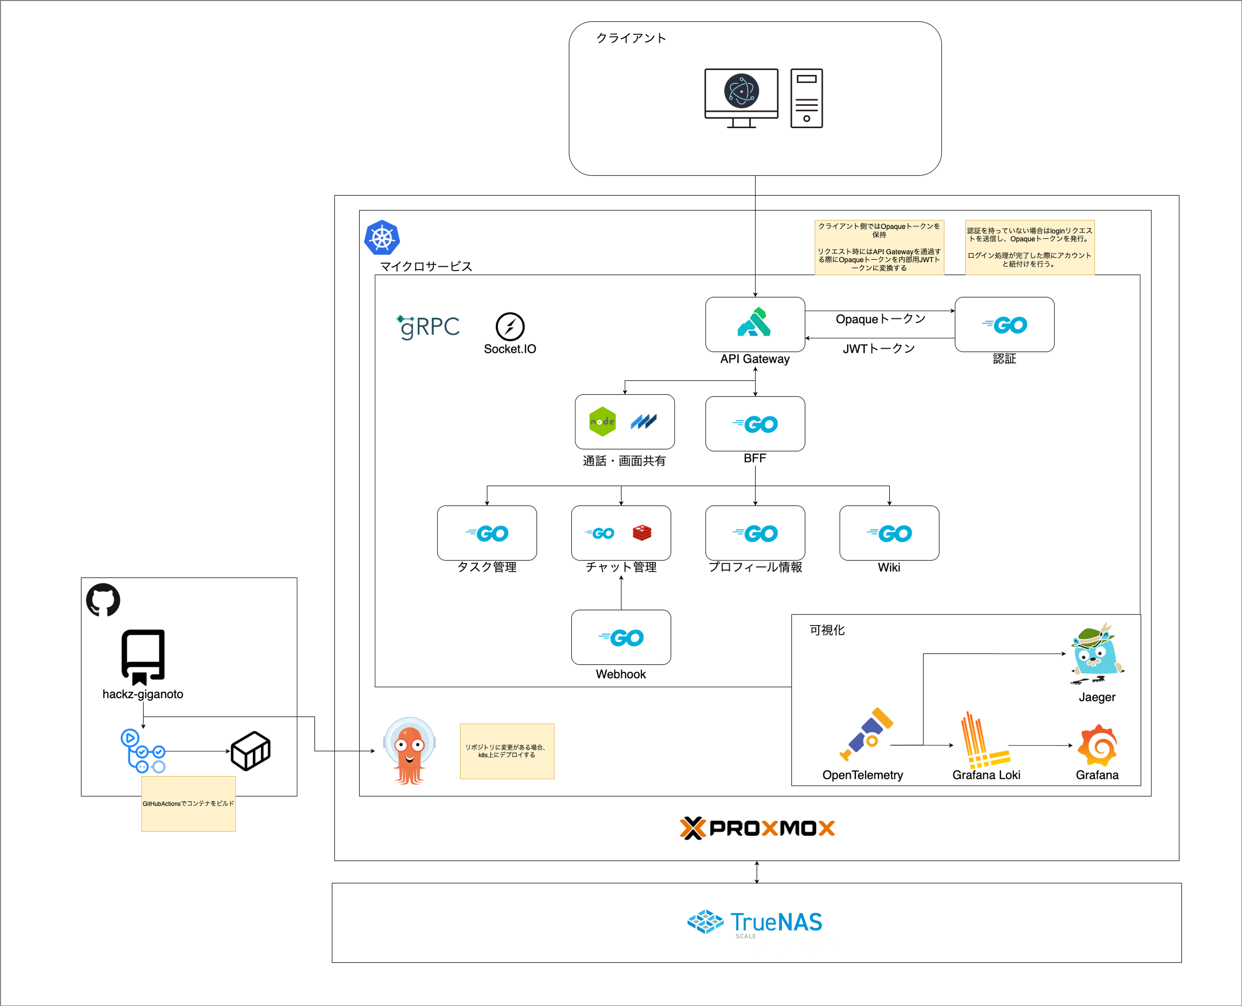Click the Grafana Loki label
Image resolution: width=1242 pixels, height=1006 pixels.
point(986,775)
